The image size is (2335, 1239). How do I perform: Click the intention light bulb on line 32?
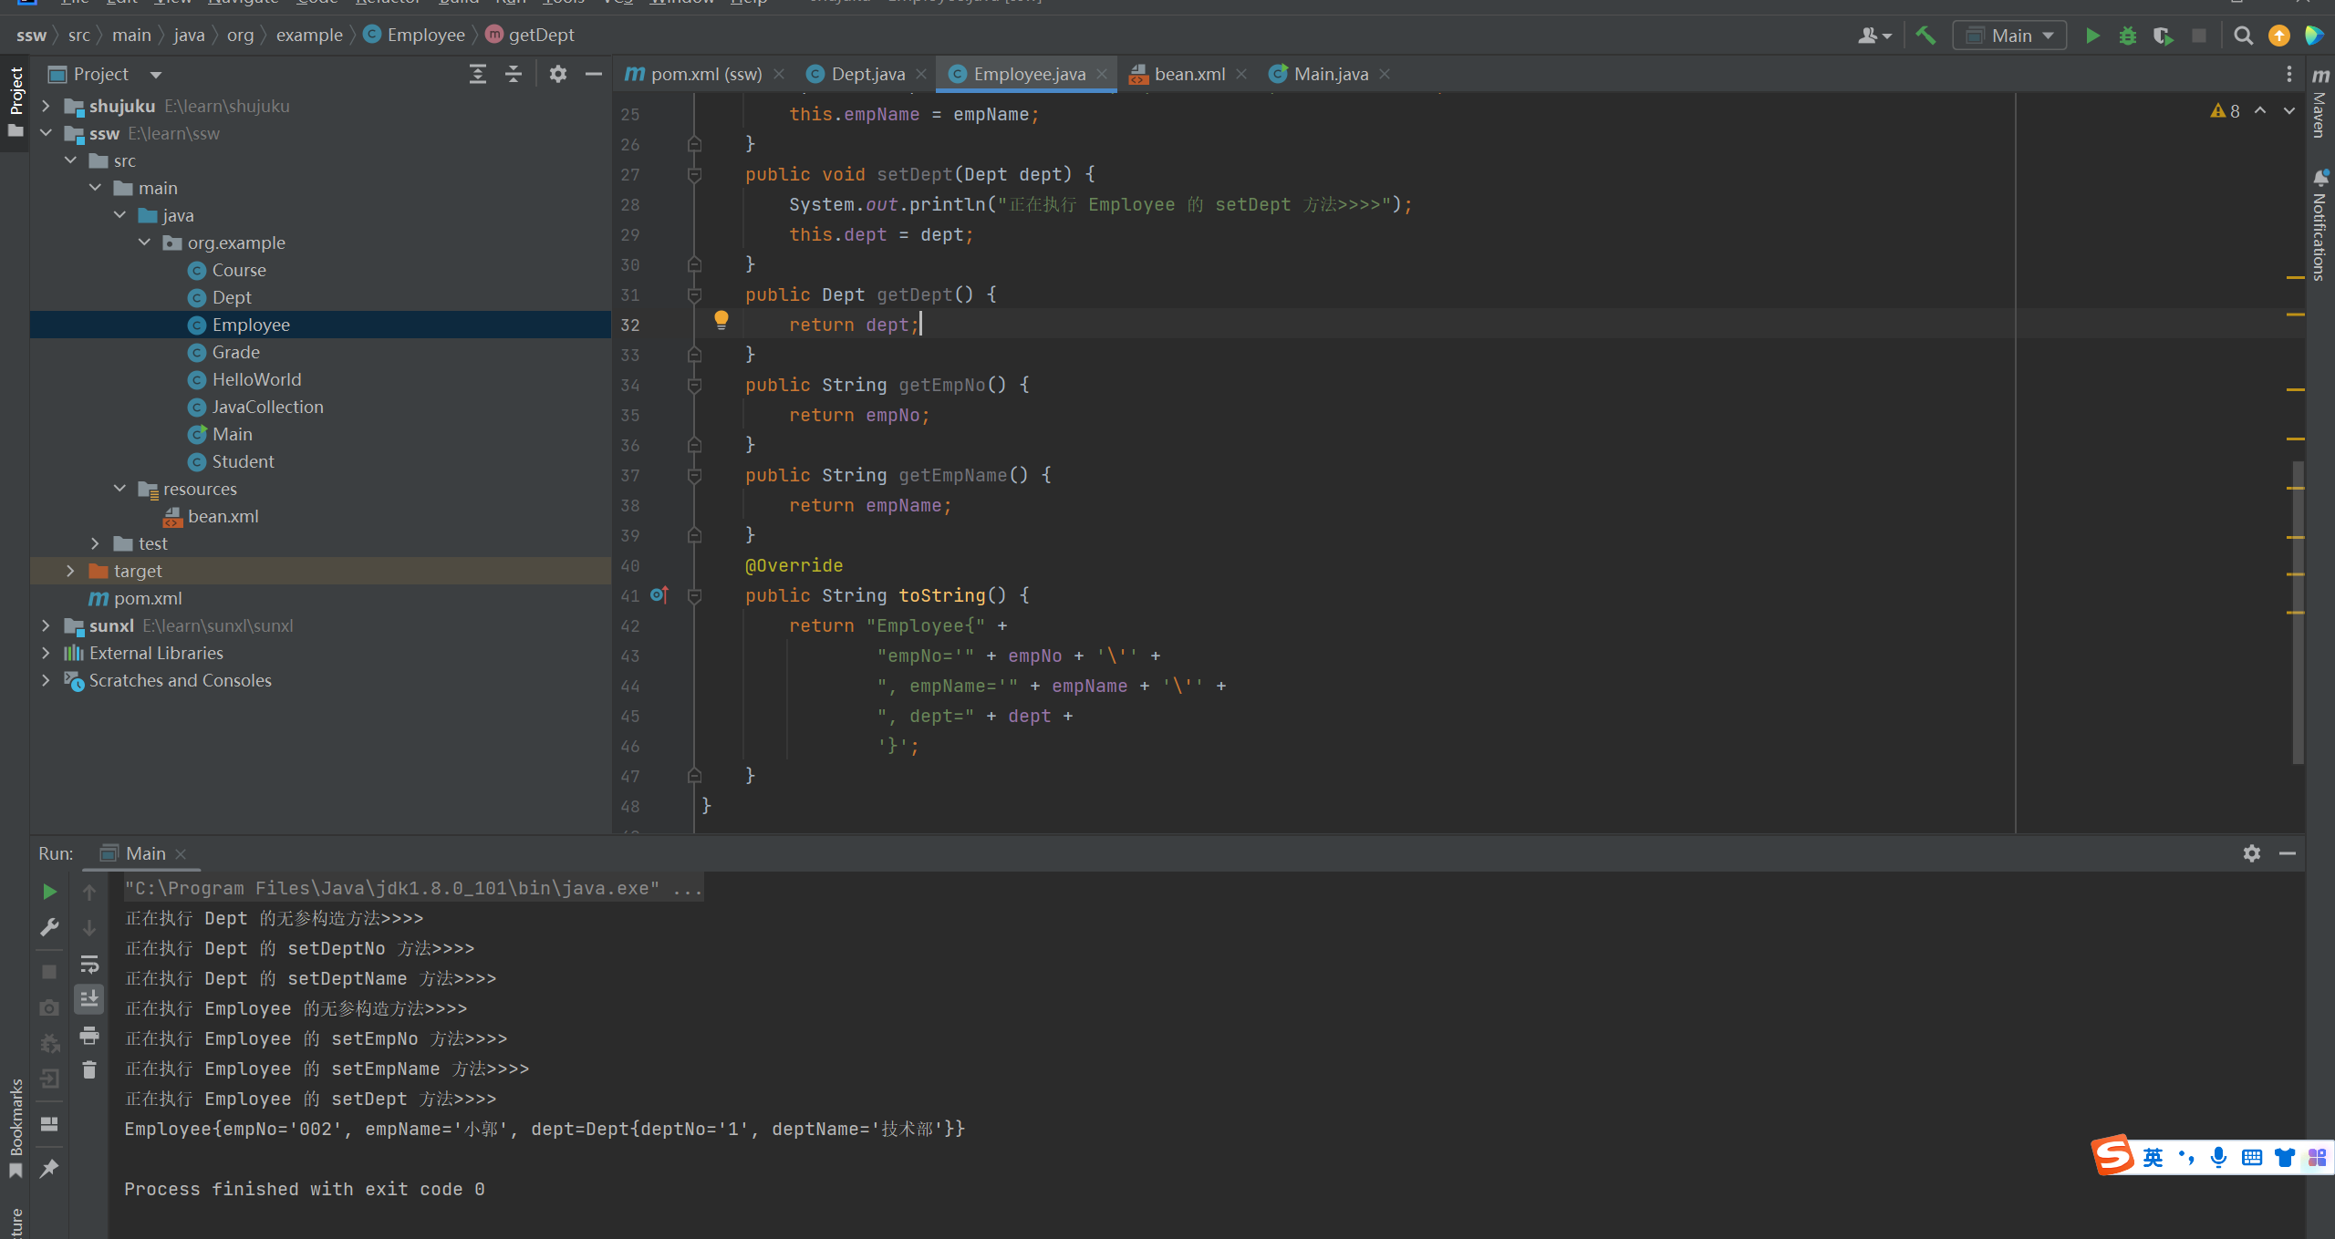(x=721, y=320)
